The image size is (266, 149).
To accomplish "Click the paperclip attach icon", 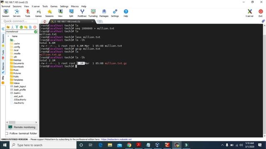I will [263, 21].
